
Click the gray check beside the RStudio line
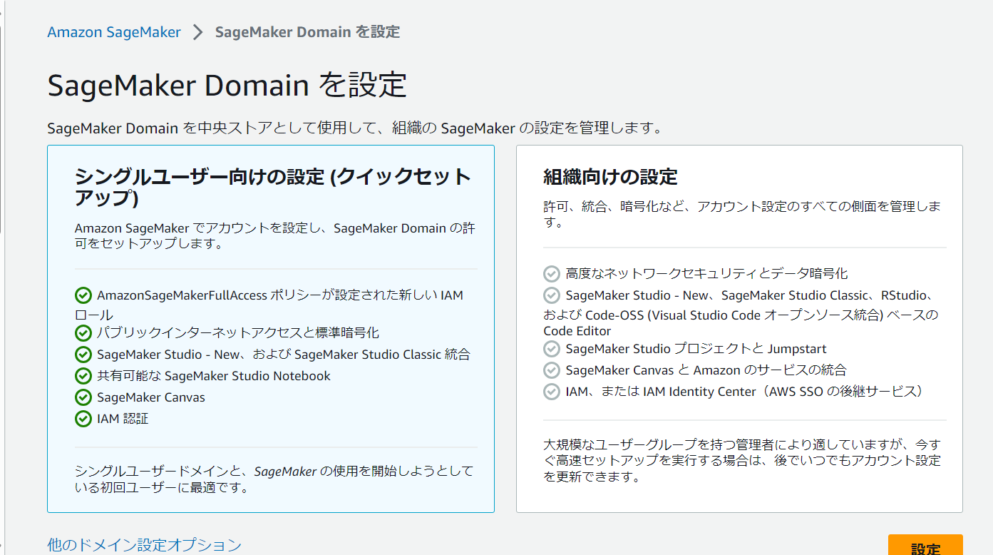552,295
